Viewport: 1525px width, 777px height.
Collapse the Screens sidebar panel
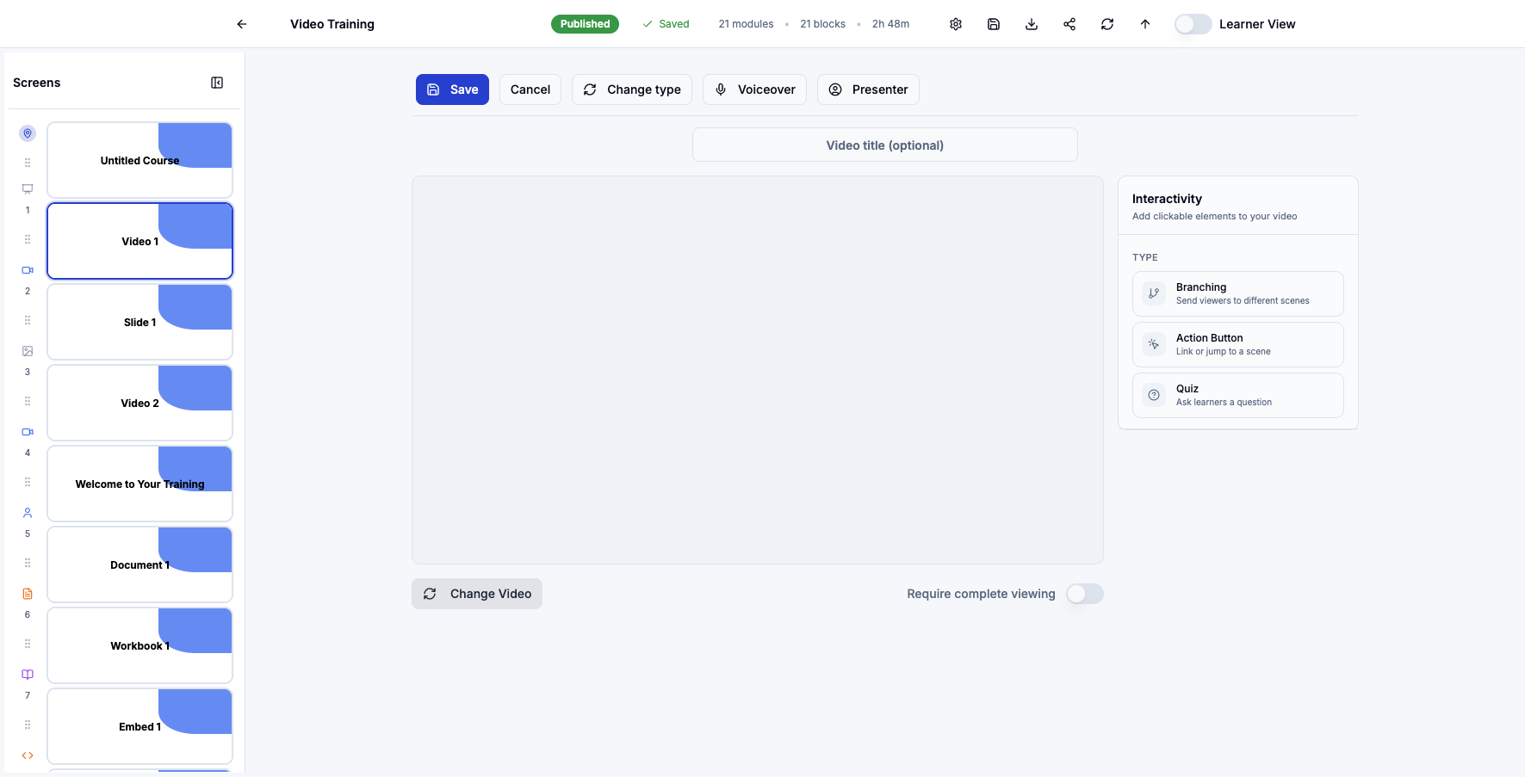pyautogui.click(x=216, y=81)
